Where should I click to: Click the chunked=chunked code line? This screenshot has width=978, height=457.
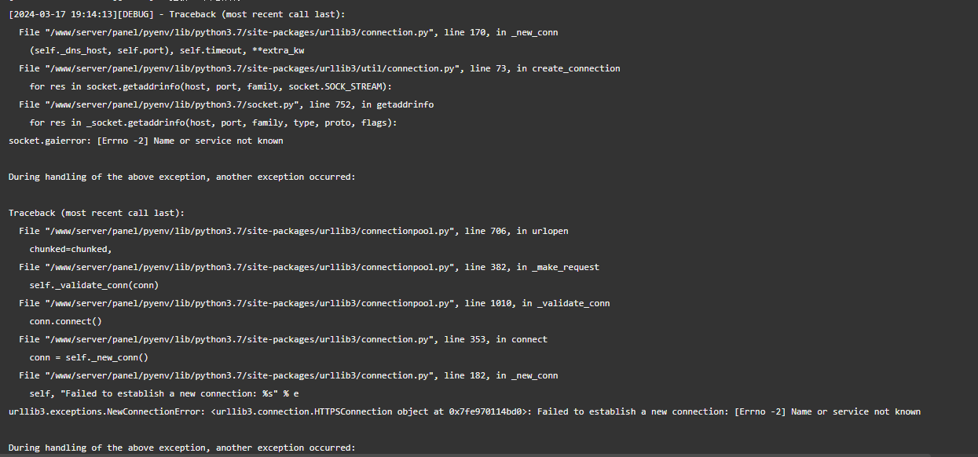click(71, 249)
